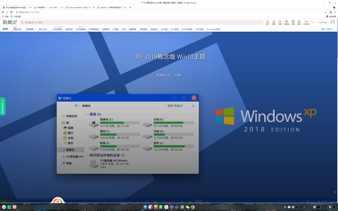Click the Chrome address bar URL

pyautogui.click(x=29, y=12)
